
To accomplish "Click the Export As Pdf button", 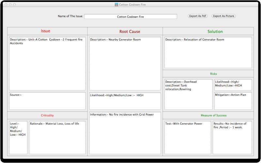I will 198,16.
